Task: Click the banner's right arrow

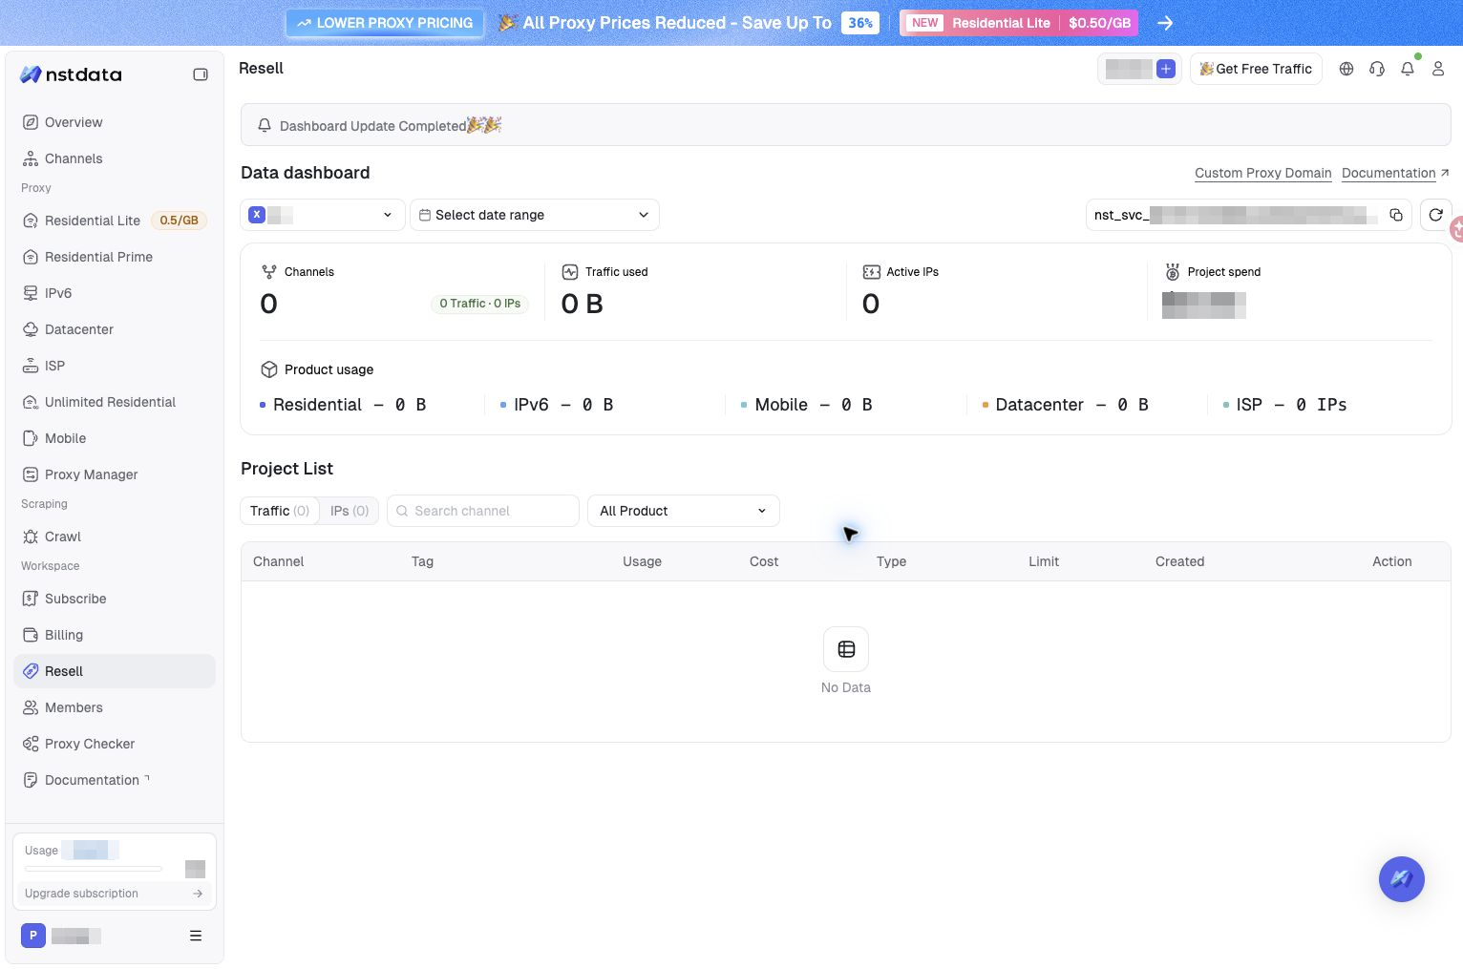Action: pyautogui.click(x=1165, y=23)
